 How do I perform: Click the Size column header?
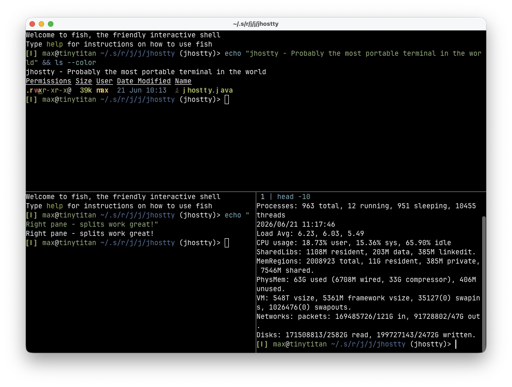(84, 81)
